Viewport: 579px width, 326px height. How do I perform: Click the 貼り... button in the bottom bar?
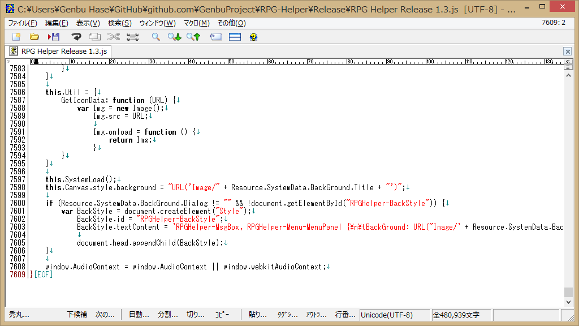coord(258,315)
